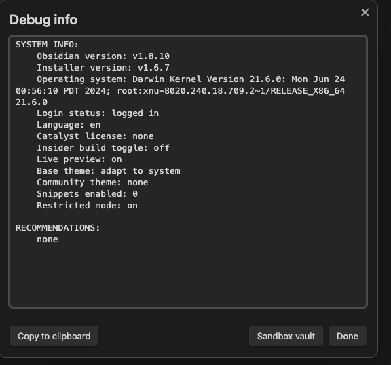Click the Snippets enabled: 0 line
This screenshot has width=391, height=365.
tap(87, 193)
